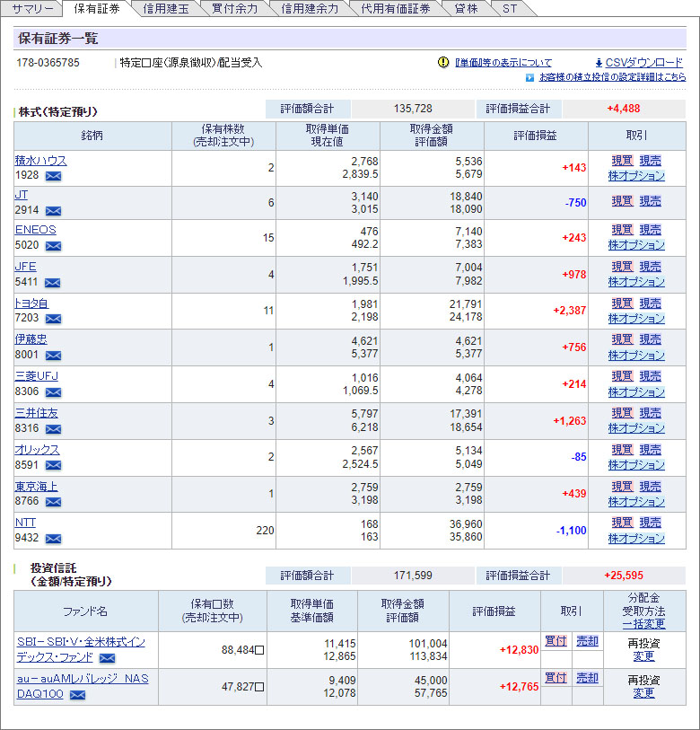
Task: Click the mail icon next to NTT 9432
Action: click(53, 539)
